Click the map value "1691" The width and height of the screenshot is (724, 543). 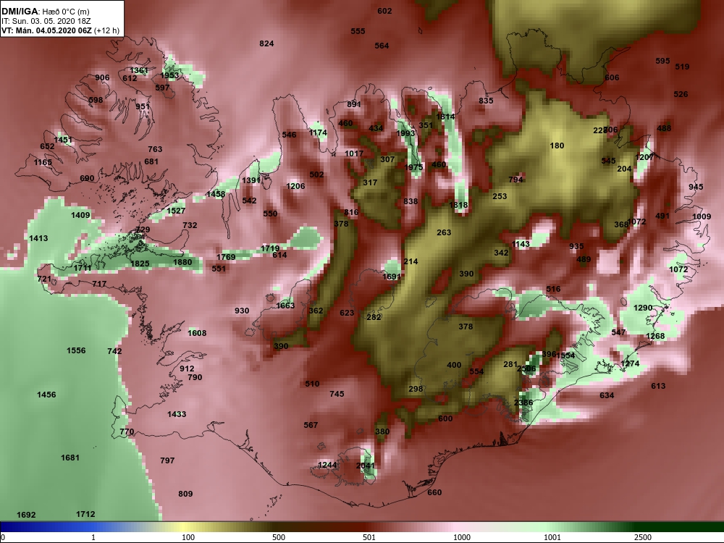[392, 277]
